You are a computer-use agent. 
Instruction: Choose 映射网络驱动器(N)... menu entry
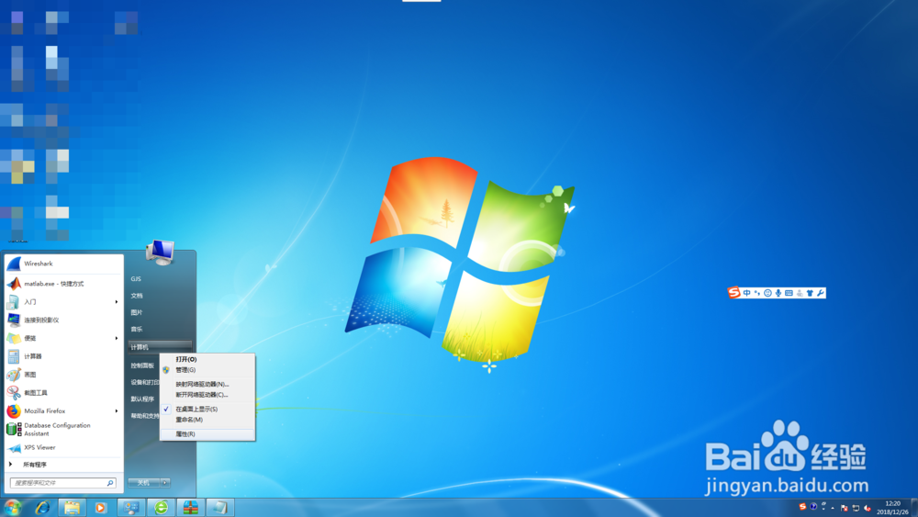[207, 384]
